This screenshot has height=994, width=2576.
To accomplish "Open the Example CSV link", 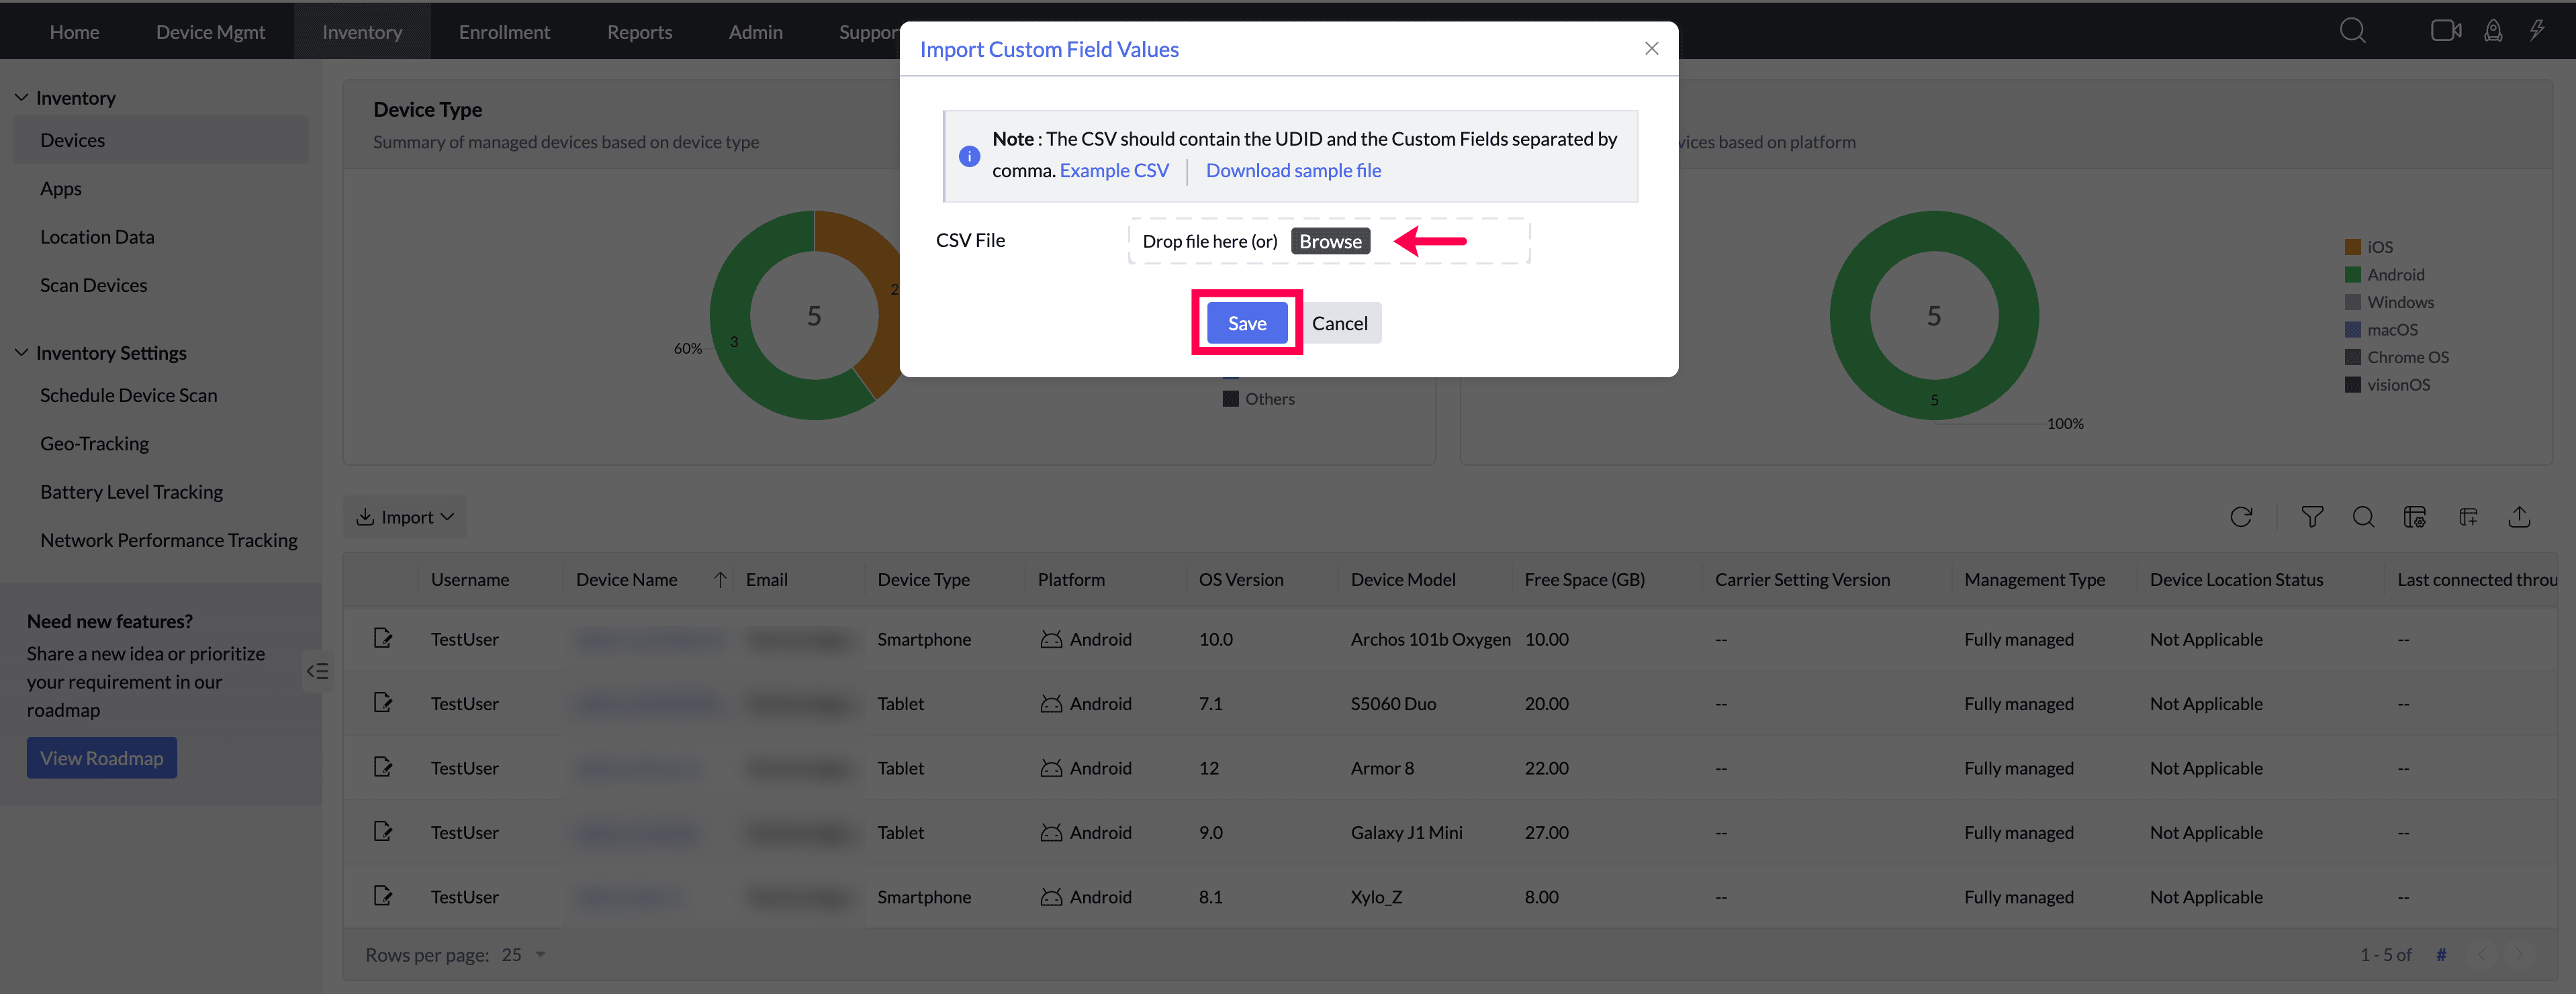I will click(1113, 170).
